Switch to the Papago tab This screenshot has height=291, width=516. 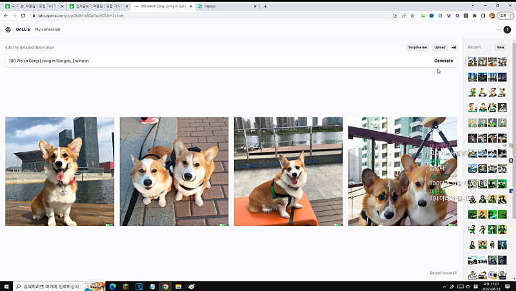click(226, 6)
